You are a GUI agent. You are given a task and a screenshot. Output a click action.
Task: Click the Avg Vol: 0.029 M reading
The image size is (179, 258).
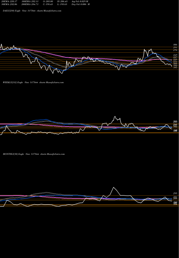pos(80,1)
